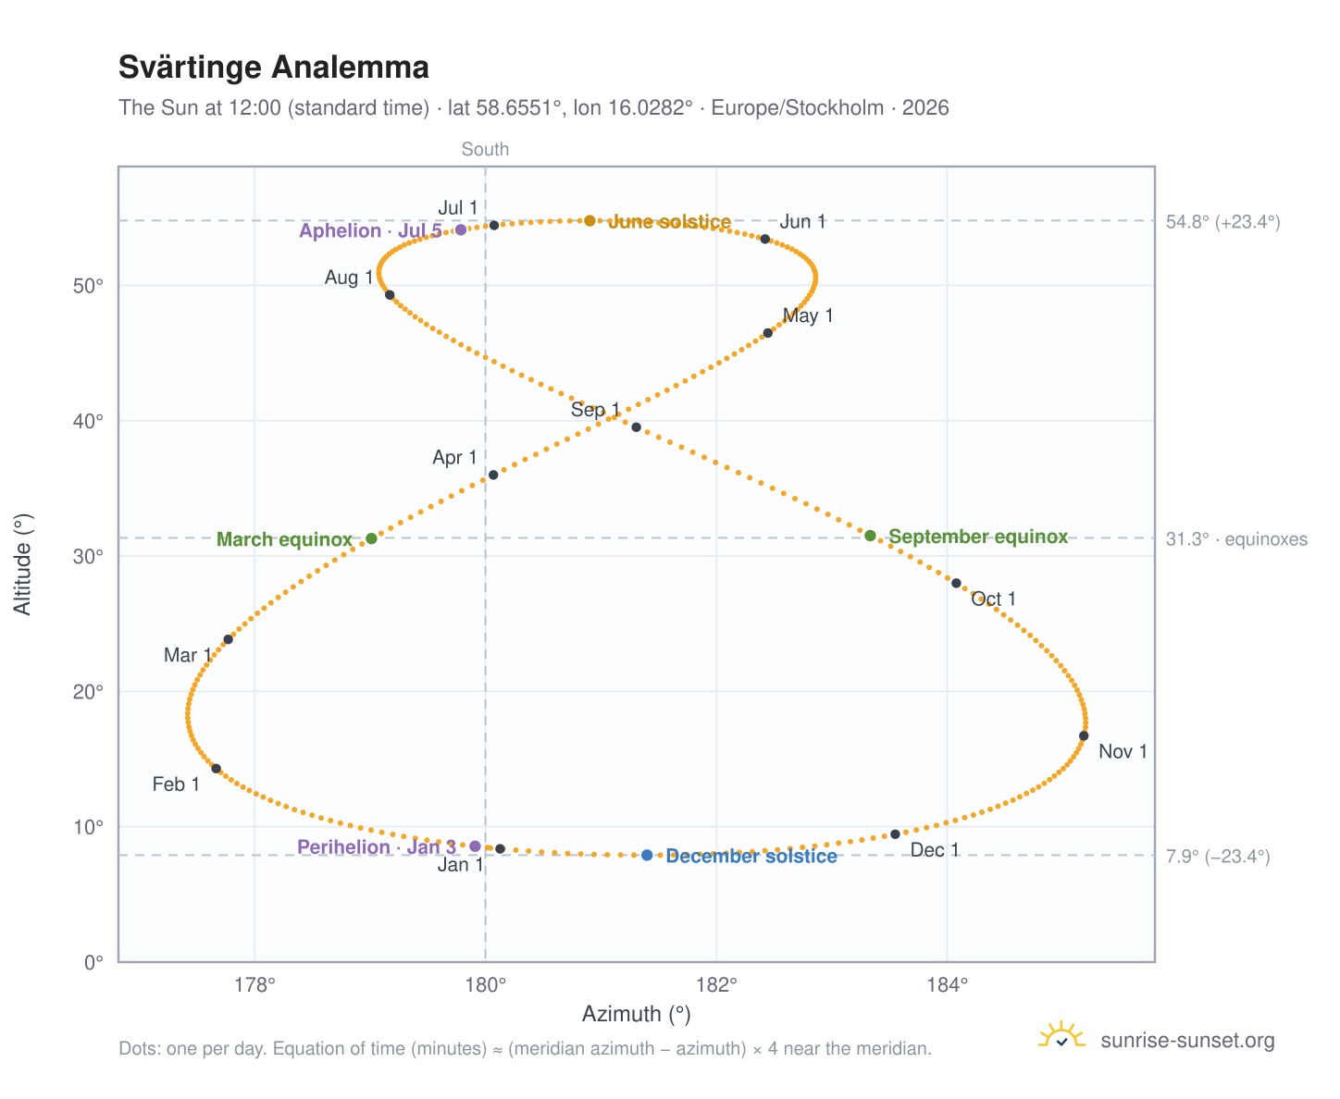Select the May 1 date marker
The height and width of the screenshot is (1099, 1340).
tap(767, 333)
